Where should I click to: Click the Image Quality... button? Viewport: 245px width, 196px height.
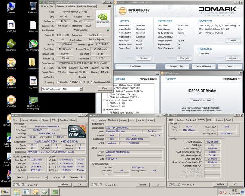click(177, 67)
